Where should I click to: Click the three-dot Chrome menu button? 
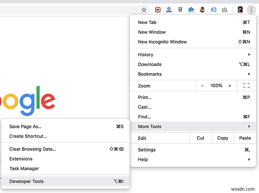coord(251,10)
